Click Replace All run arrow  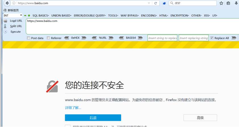point(234,38)
